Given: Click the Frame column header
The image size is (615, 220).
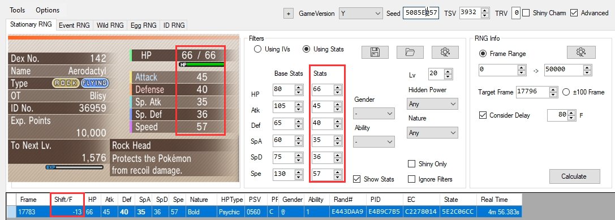Looking at the screenshot, I should (33, 200).
